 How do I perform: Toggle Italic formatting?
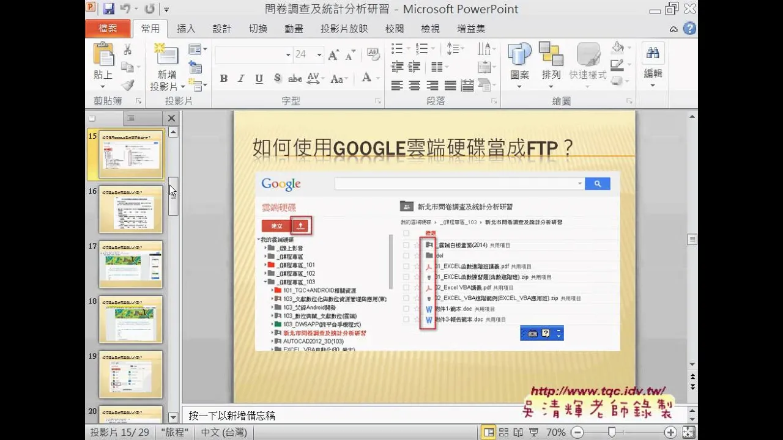pos(241,78)
